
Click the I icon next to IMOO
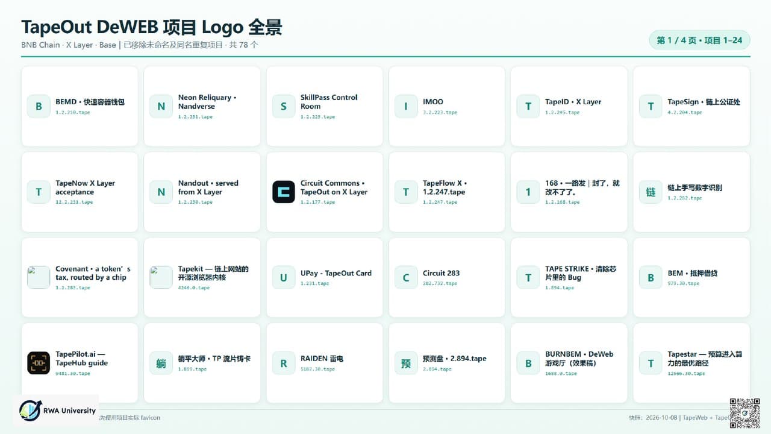pyautogui.click(x=406, y=106)
